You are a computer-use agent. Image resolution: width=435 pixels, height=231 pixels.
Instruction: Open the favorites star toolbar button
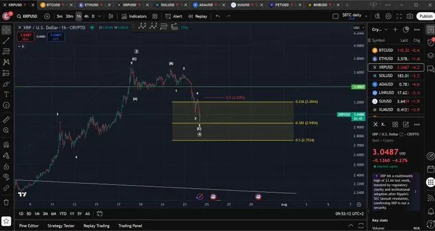click(6, 221)
